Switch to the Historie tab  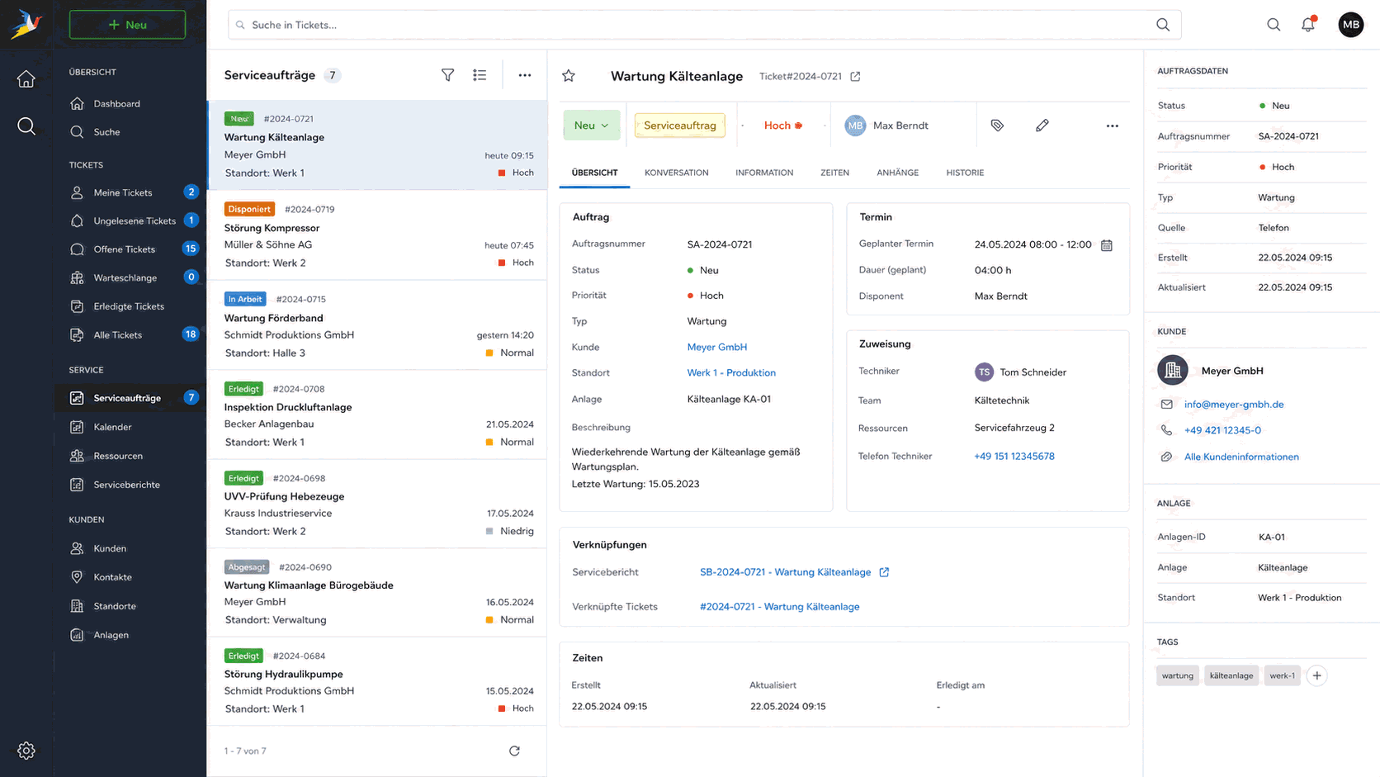point(965,173)
